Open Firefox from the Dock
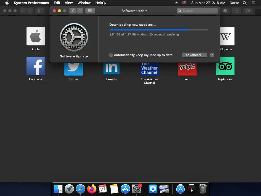Viewport: 261px width, 196px height. pyautogui.click(x=92, y=189)
